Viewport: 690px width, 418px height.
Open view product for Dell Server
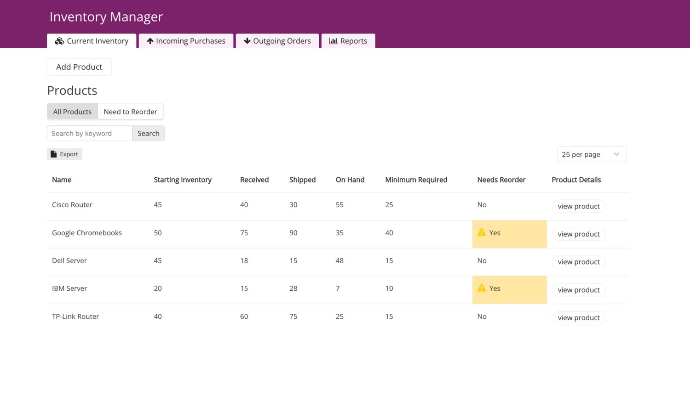pos(578,262)
